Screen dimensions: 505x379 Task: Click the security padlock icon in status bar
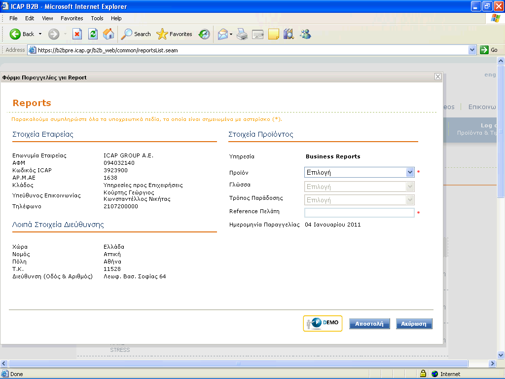point(423,374)
